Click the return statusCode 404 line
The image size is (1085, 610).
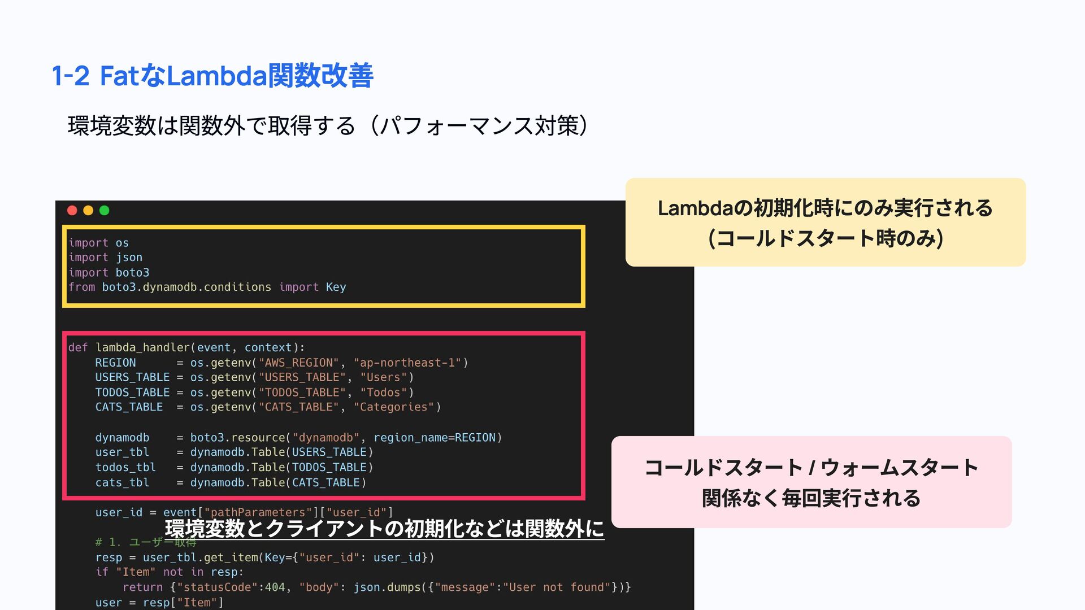376,587
